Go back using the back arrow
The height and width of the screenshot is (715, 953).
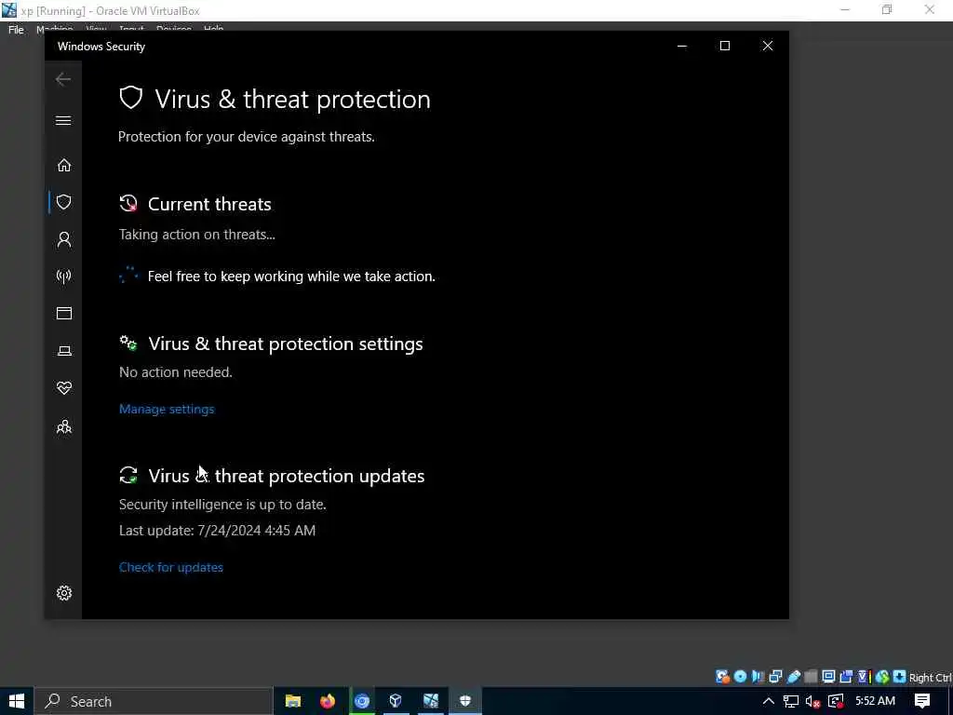tap(63, 79)
